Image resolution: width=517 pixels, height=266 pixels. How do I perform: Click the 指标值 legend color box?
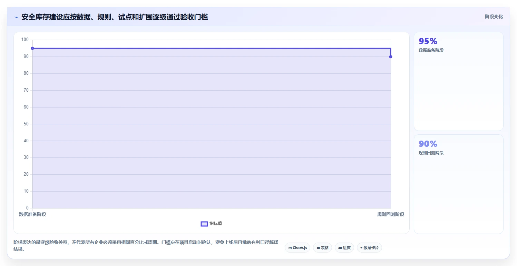click(204, 224)
